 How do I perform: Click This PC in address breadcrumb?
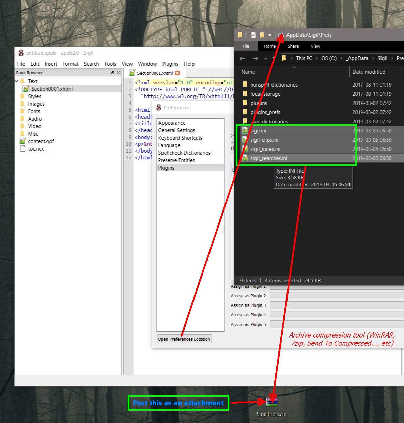tap(304, 58)
